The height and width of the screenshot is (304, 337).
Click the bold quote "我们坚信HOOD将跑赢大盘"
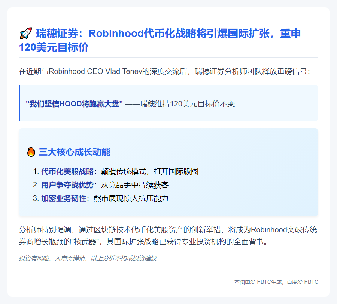tap(74, 104)
